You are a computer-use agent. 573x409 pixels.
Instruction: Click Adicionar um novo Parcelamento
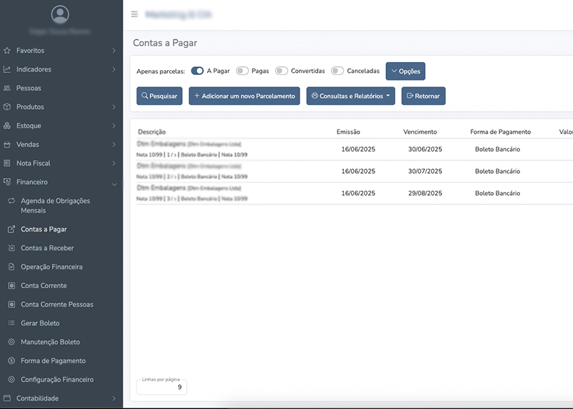[x=244, y=96]
